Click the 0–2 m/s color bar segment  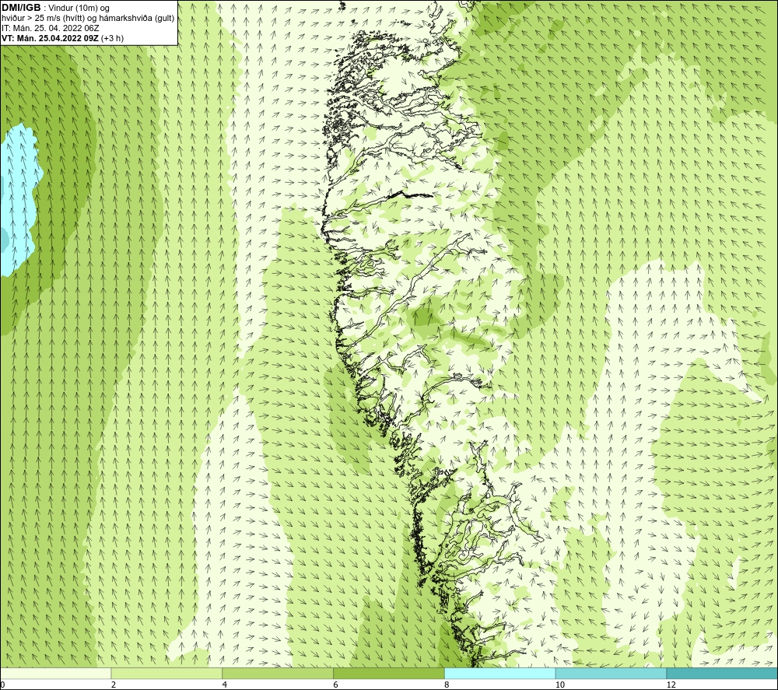55,673
